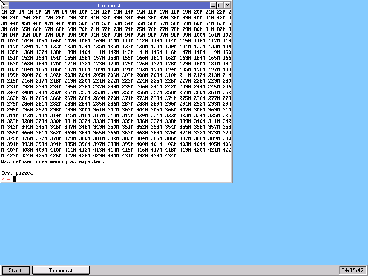The height and width of the screenshot is (276, 368).
Task: Click the clock showing 04:09:42
Action: [352, 270]
